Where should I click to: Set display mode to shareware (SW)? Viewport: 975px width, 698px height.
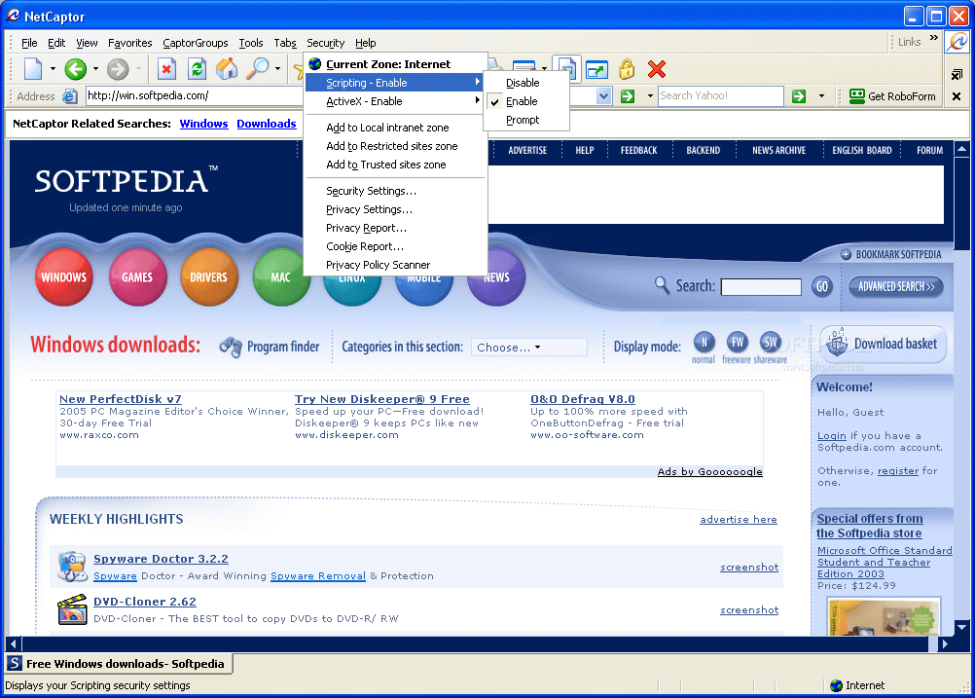pos(771,342)
